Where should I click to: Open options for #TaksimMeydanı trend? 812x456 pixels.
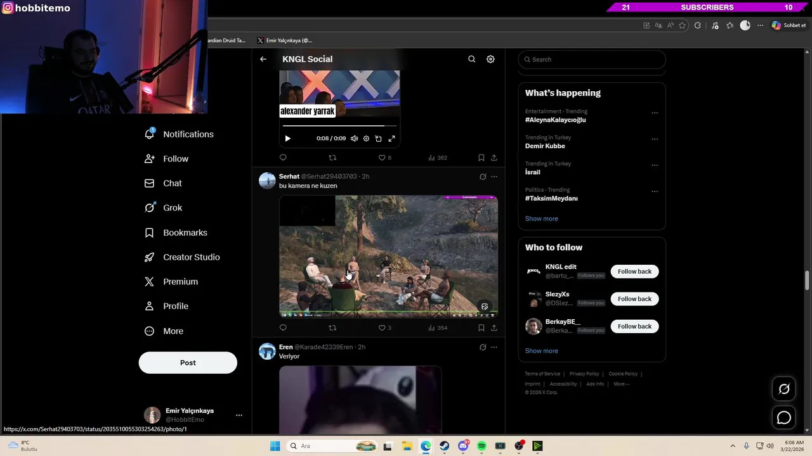pos(655,191)
